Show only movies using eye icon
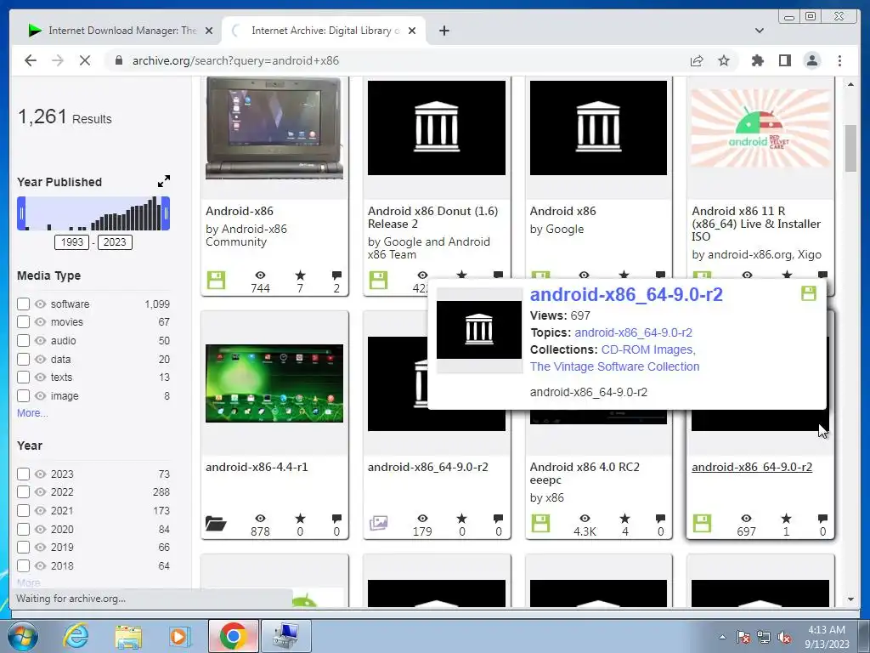The image size is (870, 653). 40,322
